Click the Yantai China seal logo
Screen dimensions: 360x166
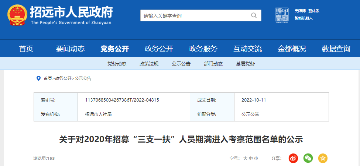pyautogui.click(x=282, y=15)
